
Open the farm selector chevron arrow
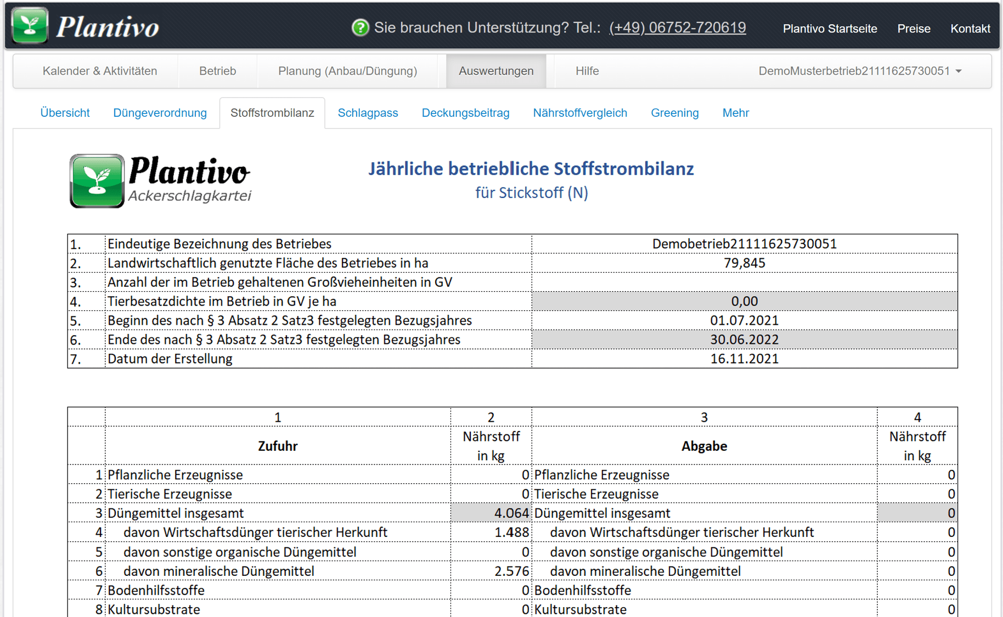point(958,71)
